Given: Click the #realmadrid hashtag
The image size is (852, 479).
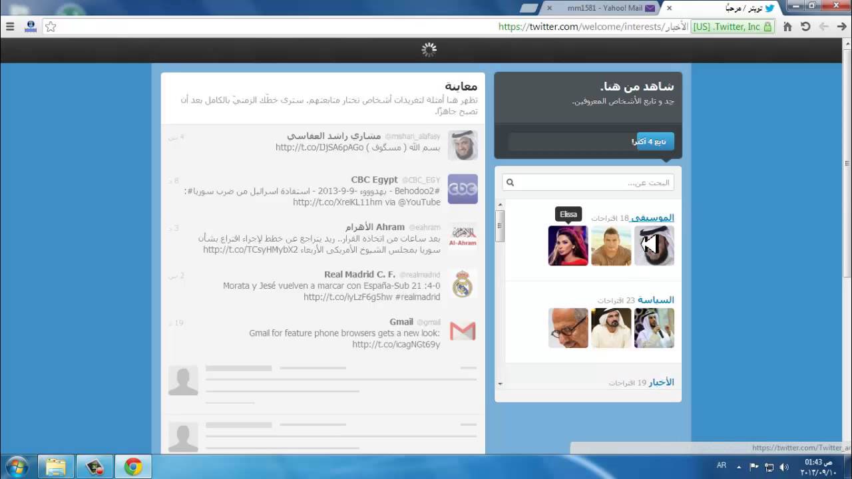Looking at the screenshot, I should (417, 297).
